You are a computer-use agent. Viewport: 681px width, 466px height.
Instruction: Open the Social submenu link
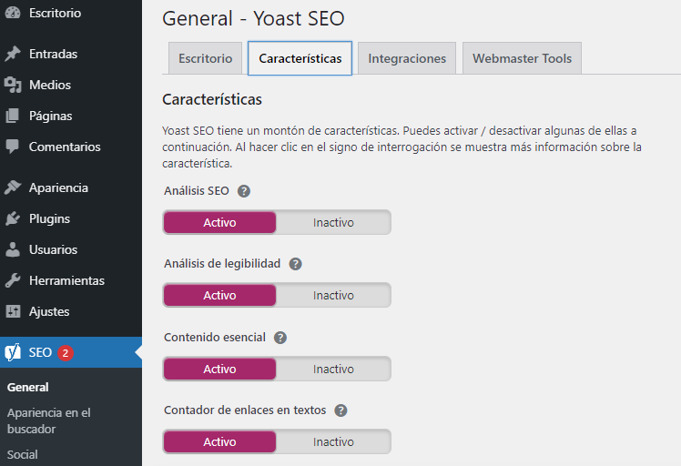click(x=22, y=454)
